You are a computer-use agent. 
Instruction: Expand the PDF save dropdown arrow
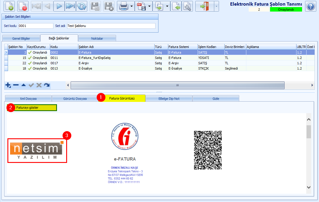coord(149,6)
